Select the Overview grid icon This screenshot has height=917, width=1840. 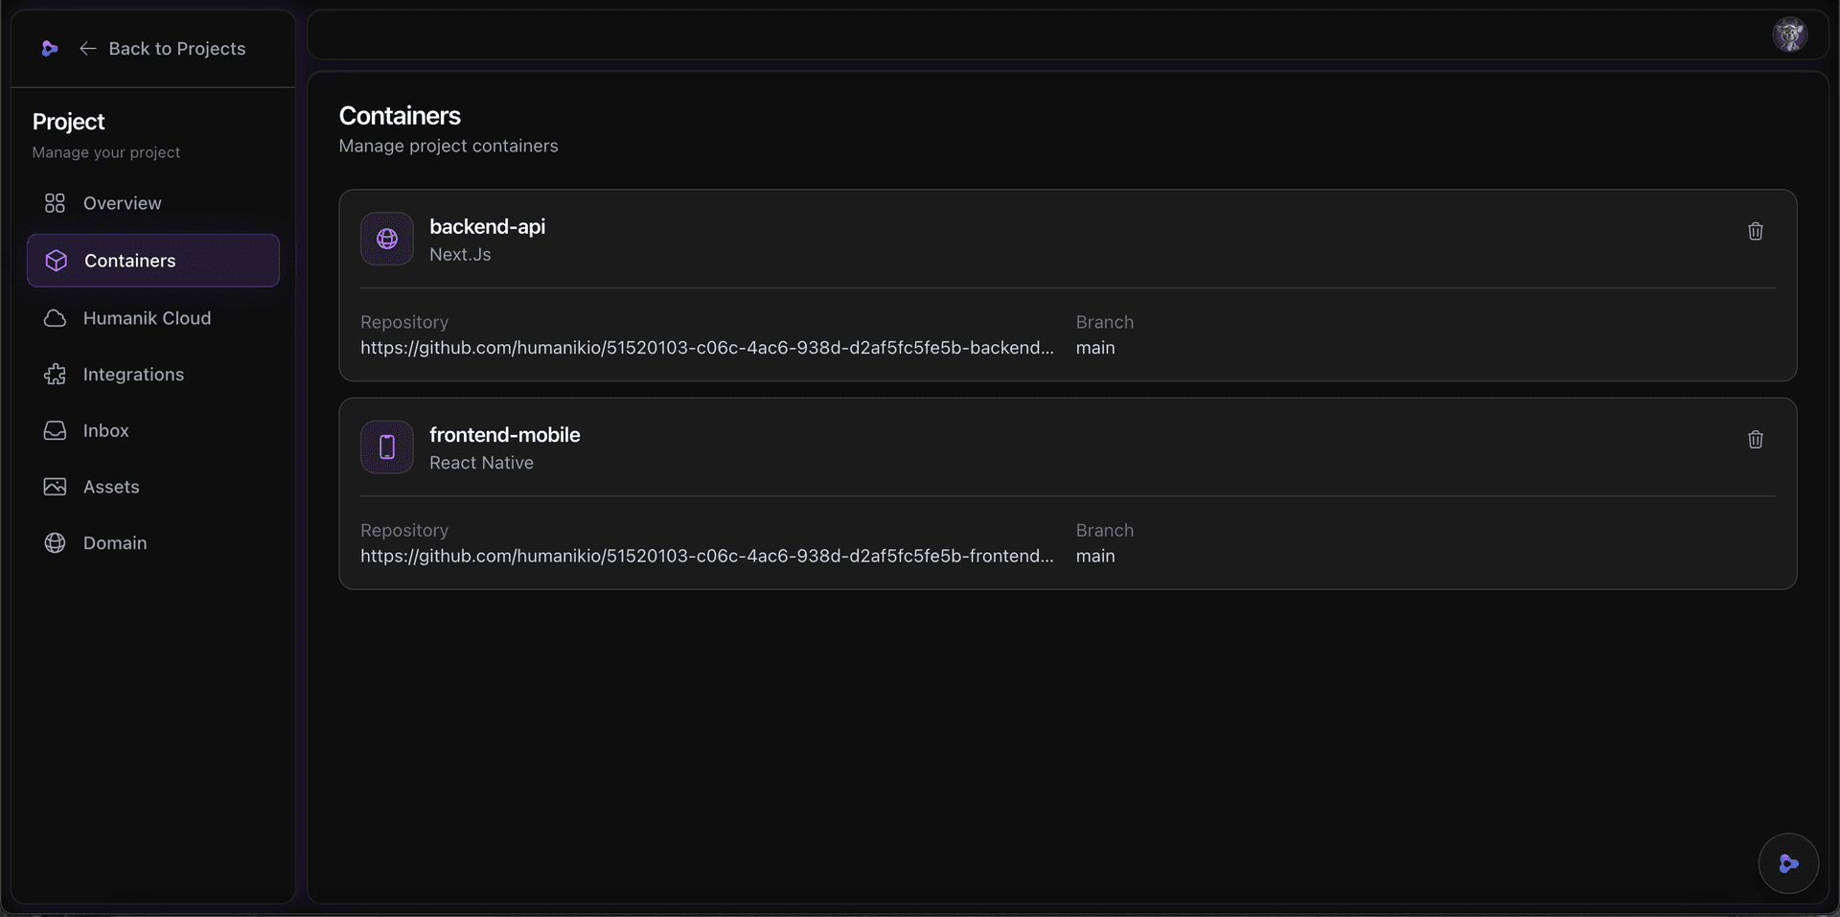point(55,203)
